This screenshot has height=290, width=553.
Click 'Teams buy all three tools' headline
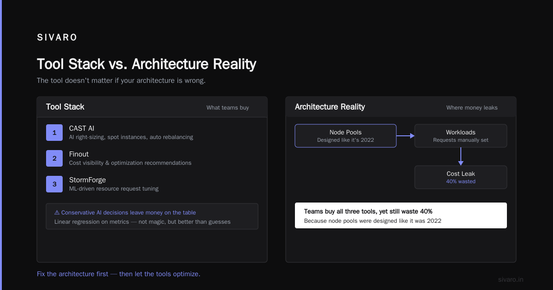tap(368, 211)
